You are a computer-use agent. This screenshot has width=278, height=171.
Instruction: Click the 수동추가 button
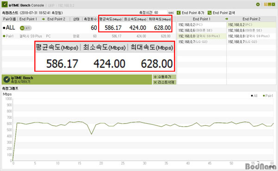(164, 77)
